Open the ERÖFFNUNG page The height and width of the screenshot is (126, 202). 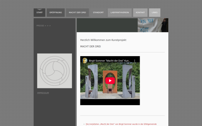tap(56, 13)
